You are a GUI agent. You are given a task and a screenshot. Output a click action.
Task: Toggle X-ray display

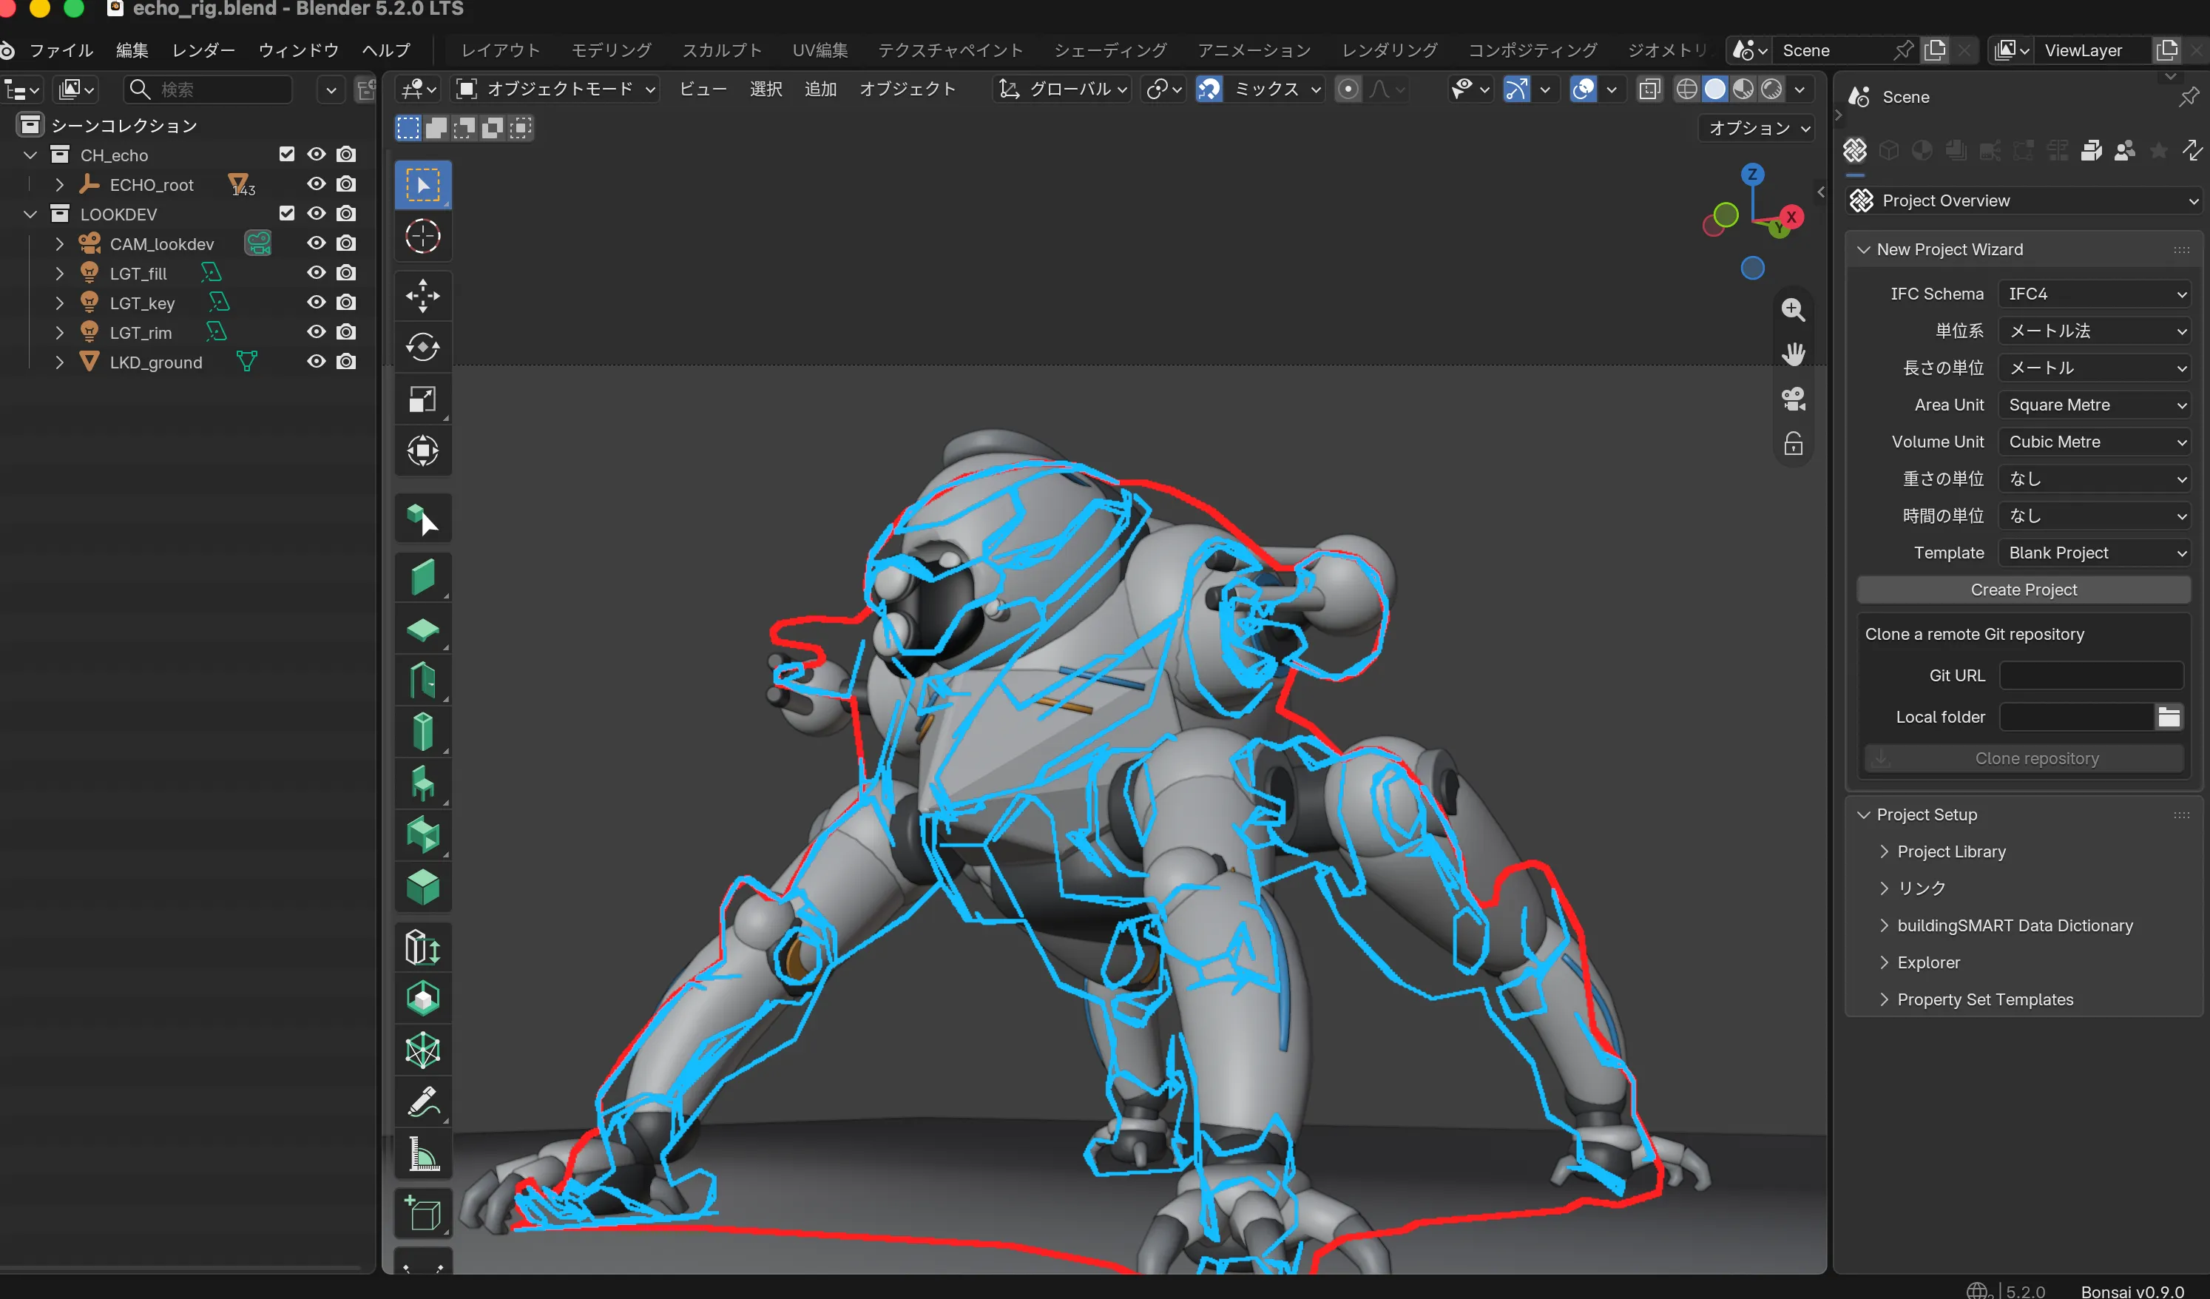pyautogui.click(x=1649, y=89)
